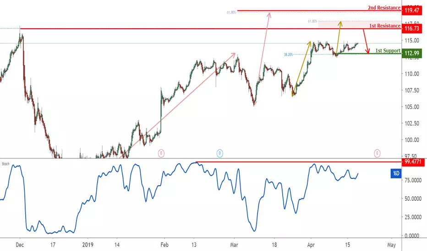Viewport: 427px width, 251px height.
Task: Click the 'May' date on time axis
Action: point(391,245)
